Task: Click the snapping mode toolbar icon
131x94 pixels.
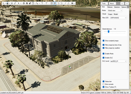Action: click(37, 3)
